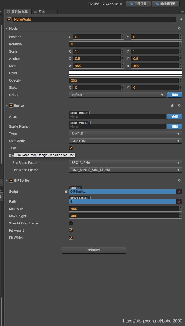
Task: Enable Stay At First Frame
Action: pyautogui.click(x=71, y=223)
